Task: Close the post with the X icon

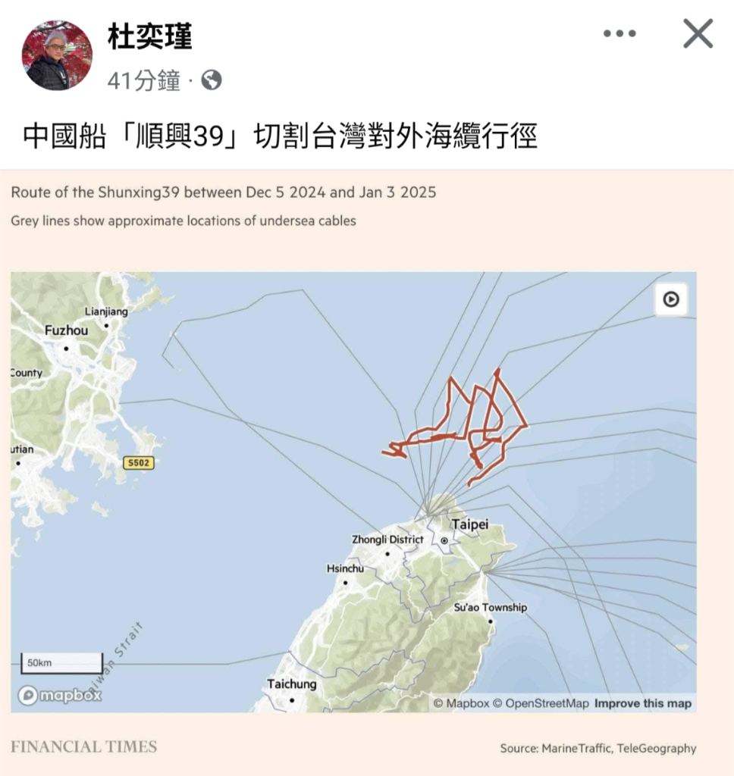Action: [698, 33]
